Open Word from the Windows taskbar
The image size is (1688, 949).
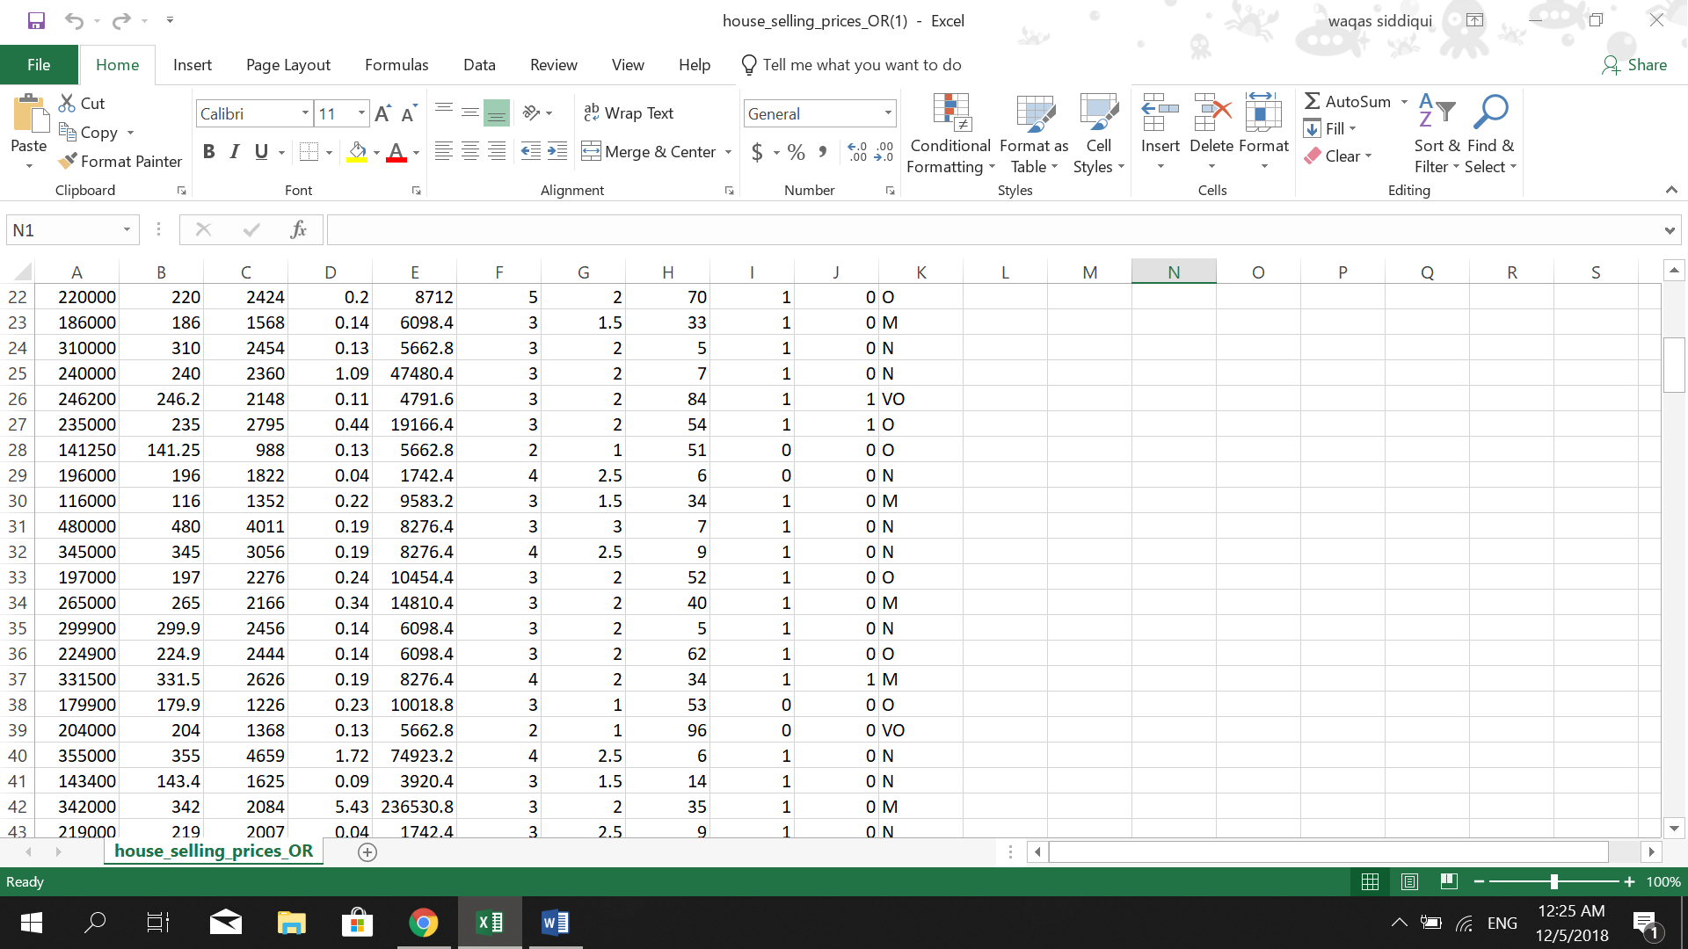[555, 923]
